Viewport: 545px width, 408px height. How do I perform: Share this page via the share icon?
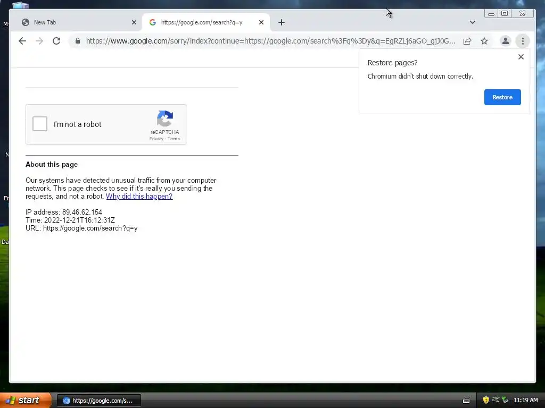[x=467, y=41]
